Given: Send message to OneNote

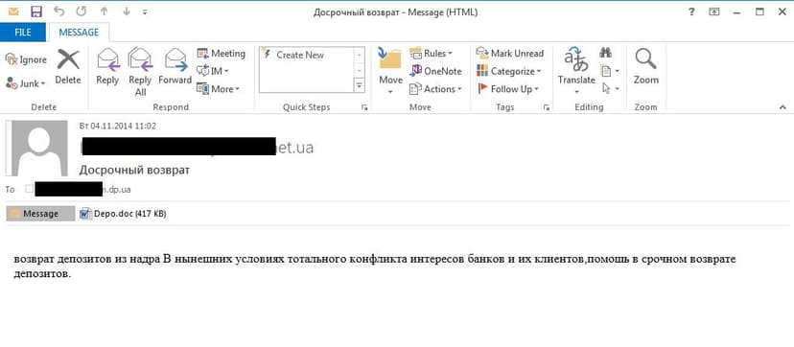Looking at the screenshot, I should click(x=436, y=71).
